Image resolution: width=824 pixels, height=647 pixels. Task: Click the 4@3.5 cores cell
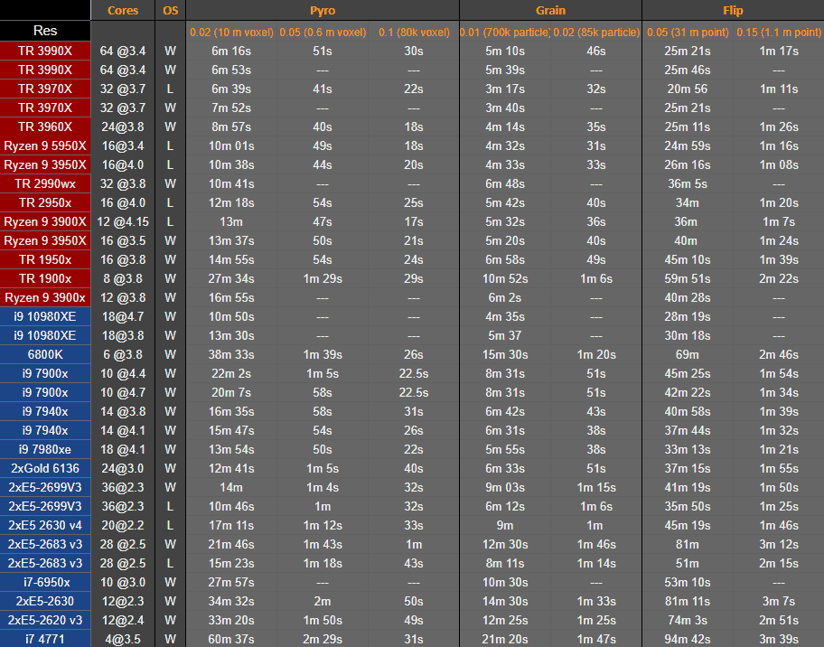pyautogui.click(x=123, y=639)
